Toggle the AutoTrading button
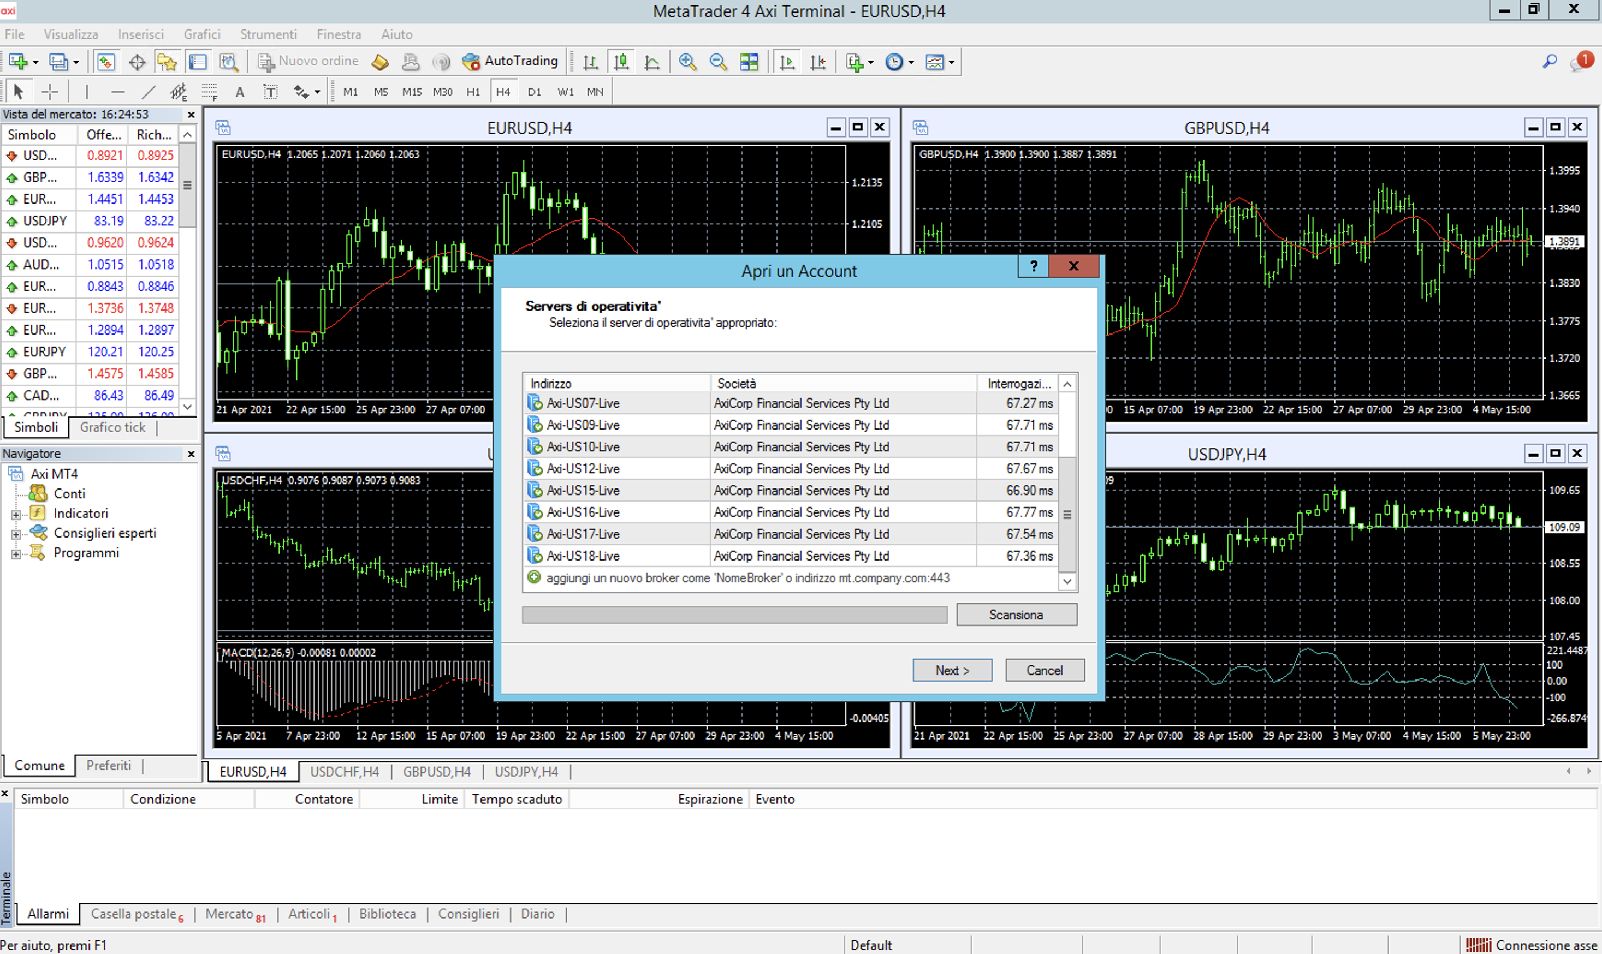 [x=511, y=61]
